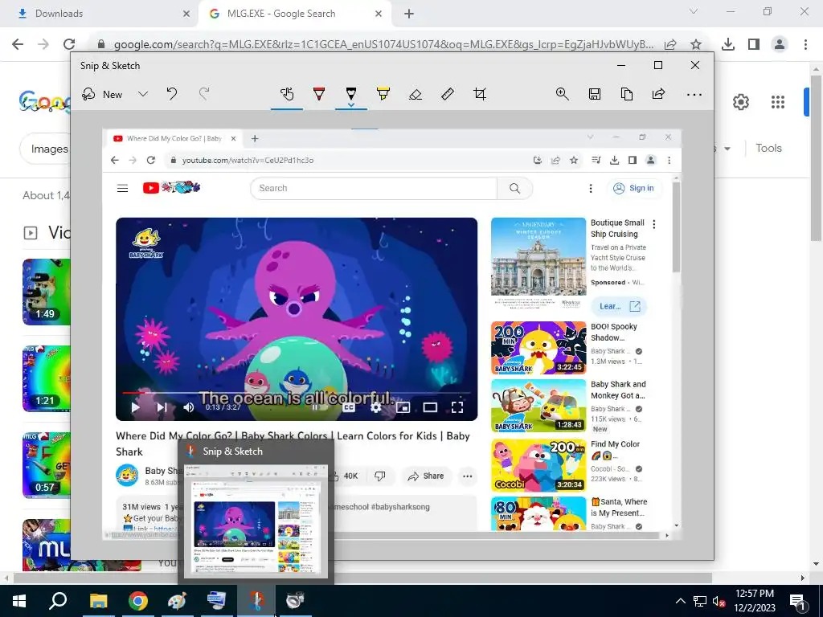Open the Ruler tool
The image size is (823, 617).
[447, 95]
